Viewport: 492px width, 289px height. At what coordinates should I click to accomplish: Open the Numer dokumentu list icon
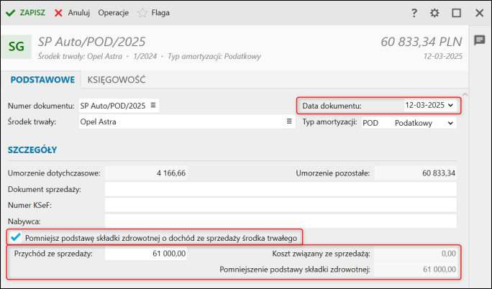pyautogui.click(x=153, y=105)
